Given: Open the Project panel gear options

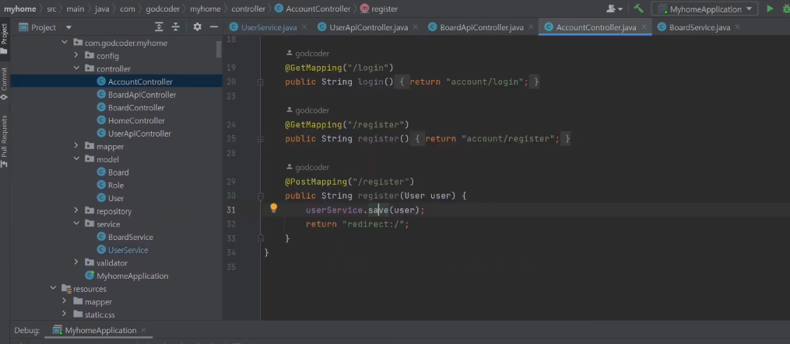Looking at the screenshot, I should pos(197,27).
